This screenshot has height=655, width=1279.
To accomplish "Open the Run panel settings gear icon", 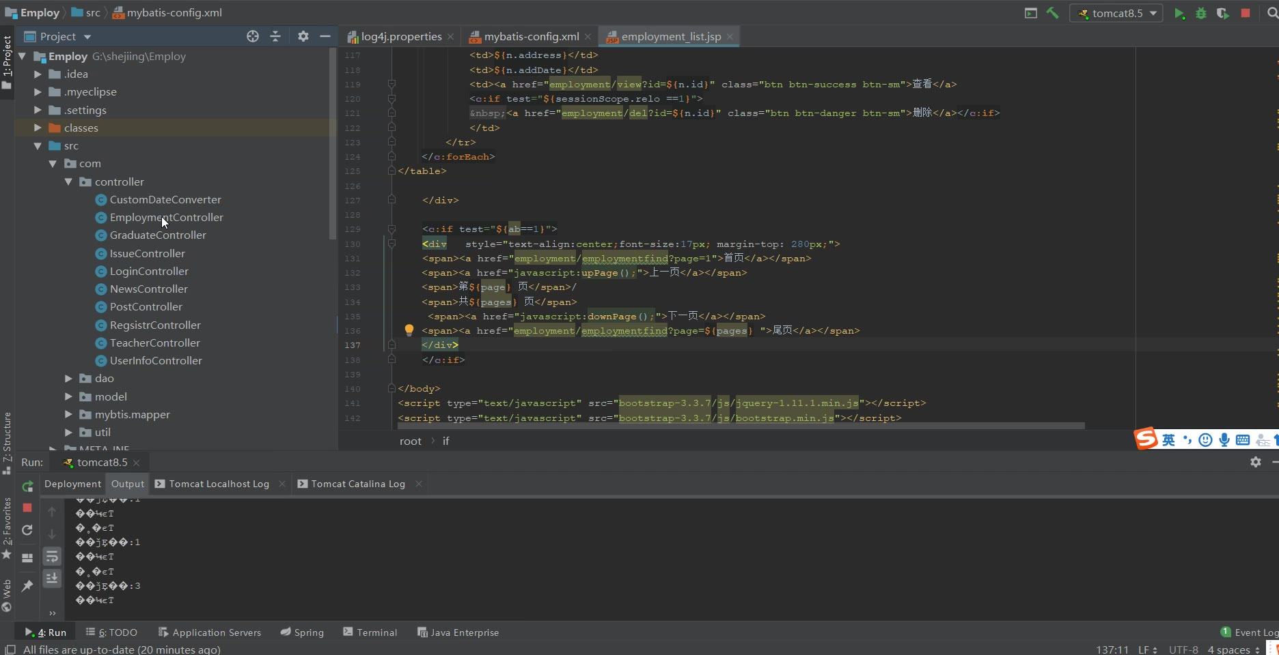I will (x=1256, y=462).
